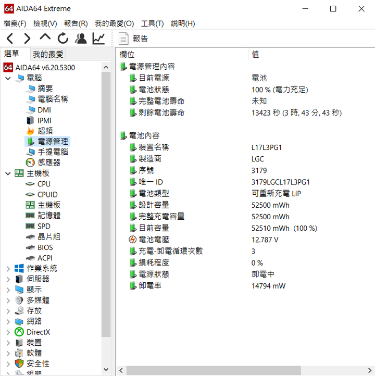Click the horizontal scrollbar left arrow

pos(121,370)
